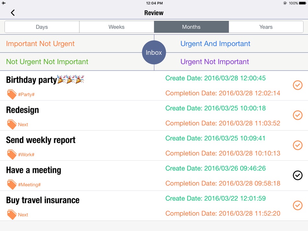Image resolution: width=308 pixels, height=231 pixels.
Task: Click Completion Date 2016/03/28 10:10:13
Action: point(223,153)
